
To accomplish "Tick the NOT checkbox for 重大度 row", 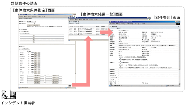I will click(29, 60).
